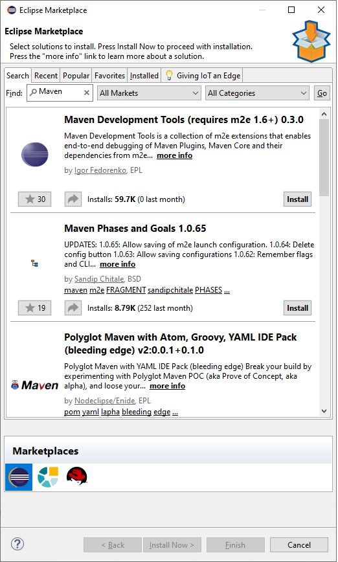Click the lapha tag link
Image resolution: width=338 pixels, height=562 pixels.
coord(110,412)
